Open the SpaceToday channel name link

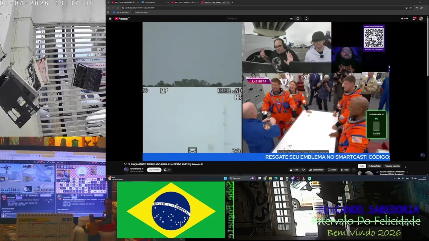136,169
